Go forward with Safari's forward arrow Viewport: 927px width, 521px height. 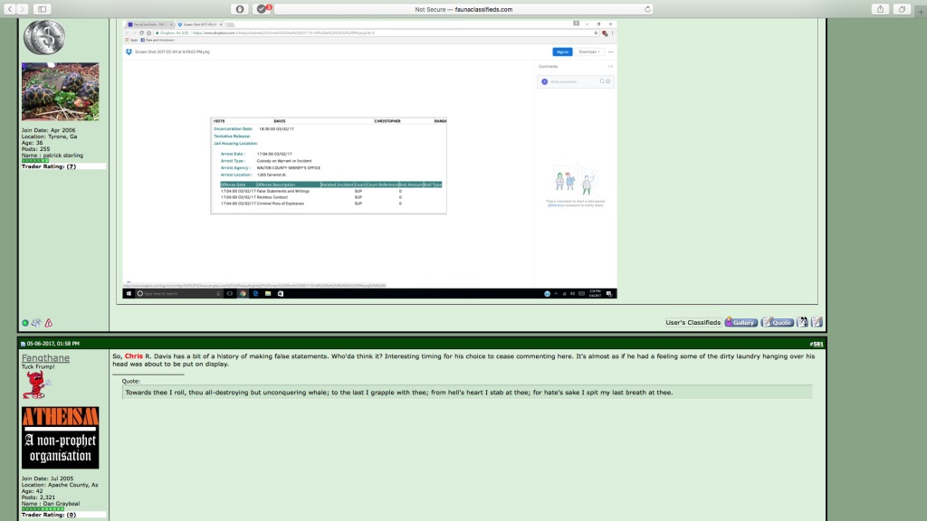point(23,9)
